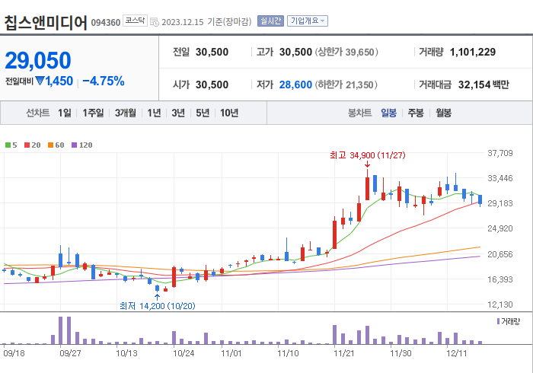Click the 09/27 date axis label
The width and height of the screenshot is (533, 373).
pyautogui.click(x=70, y=353)
